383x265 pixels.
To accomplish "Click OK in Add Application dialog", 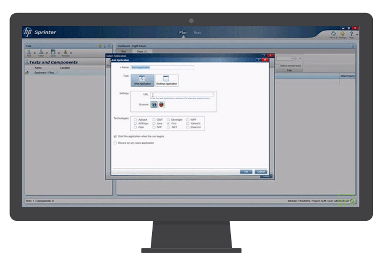I will 246,172.
